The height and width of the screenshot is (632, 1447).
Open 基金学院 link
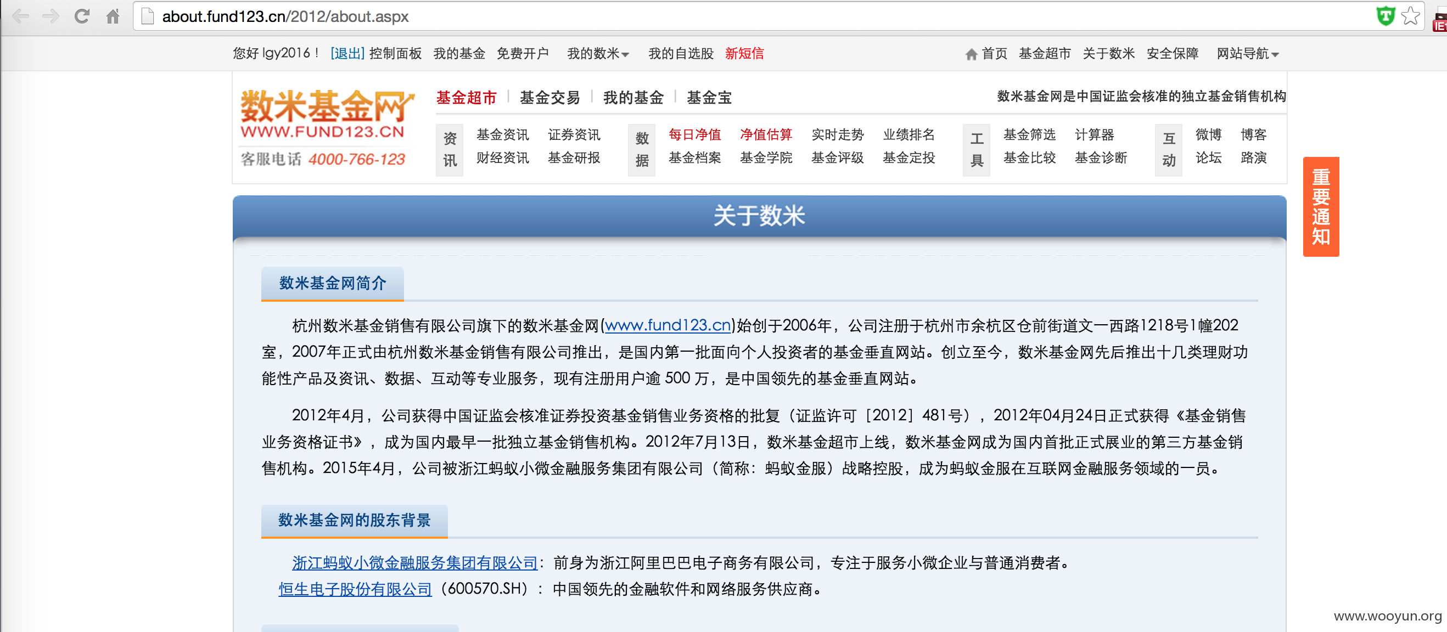[766, 157]
